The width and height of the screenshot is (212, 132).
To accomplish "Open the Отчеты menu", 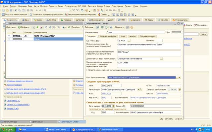I will 107,6.
